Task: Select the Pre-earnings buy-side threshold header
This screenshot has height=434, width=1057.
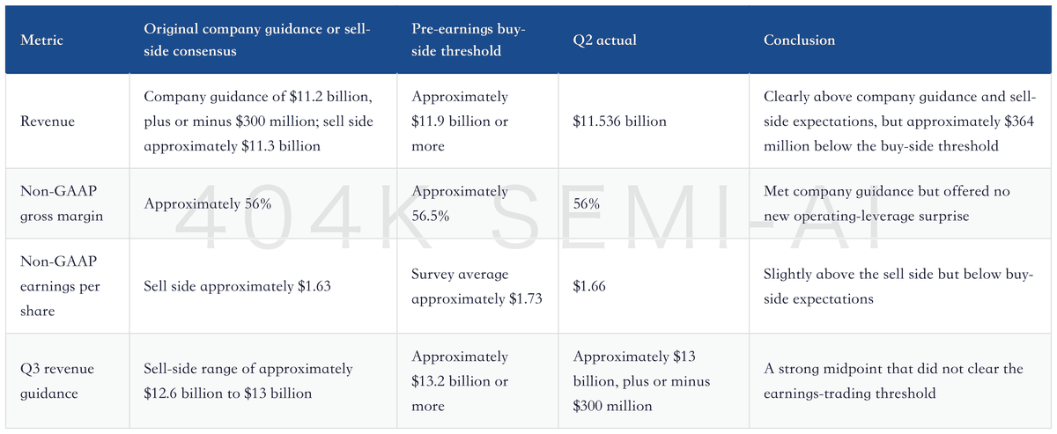Action: [x=468, y=40]
